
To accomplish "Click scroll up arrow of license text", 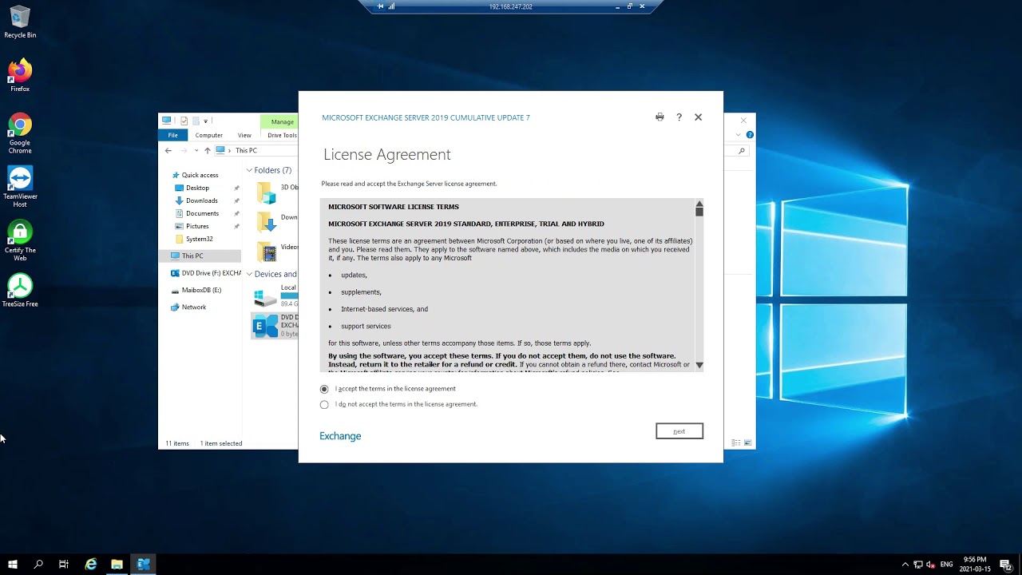I will click(699, 204).
